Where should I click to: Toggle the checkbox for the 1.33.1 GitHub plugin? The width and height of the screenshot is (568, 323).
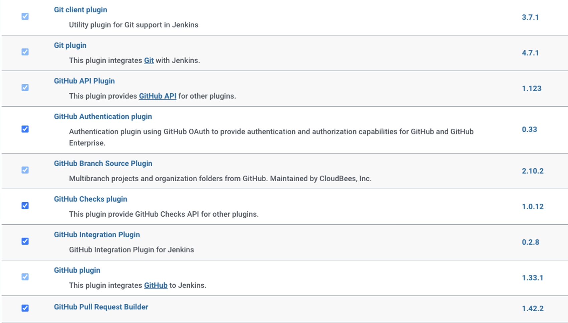(x=25, y=277)
